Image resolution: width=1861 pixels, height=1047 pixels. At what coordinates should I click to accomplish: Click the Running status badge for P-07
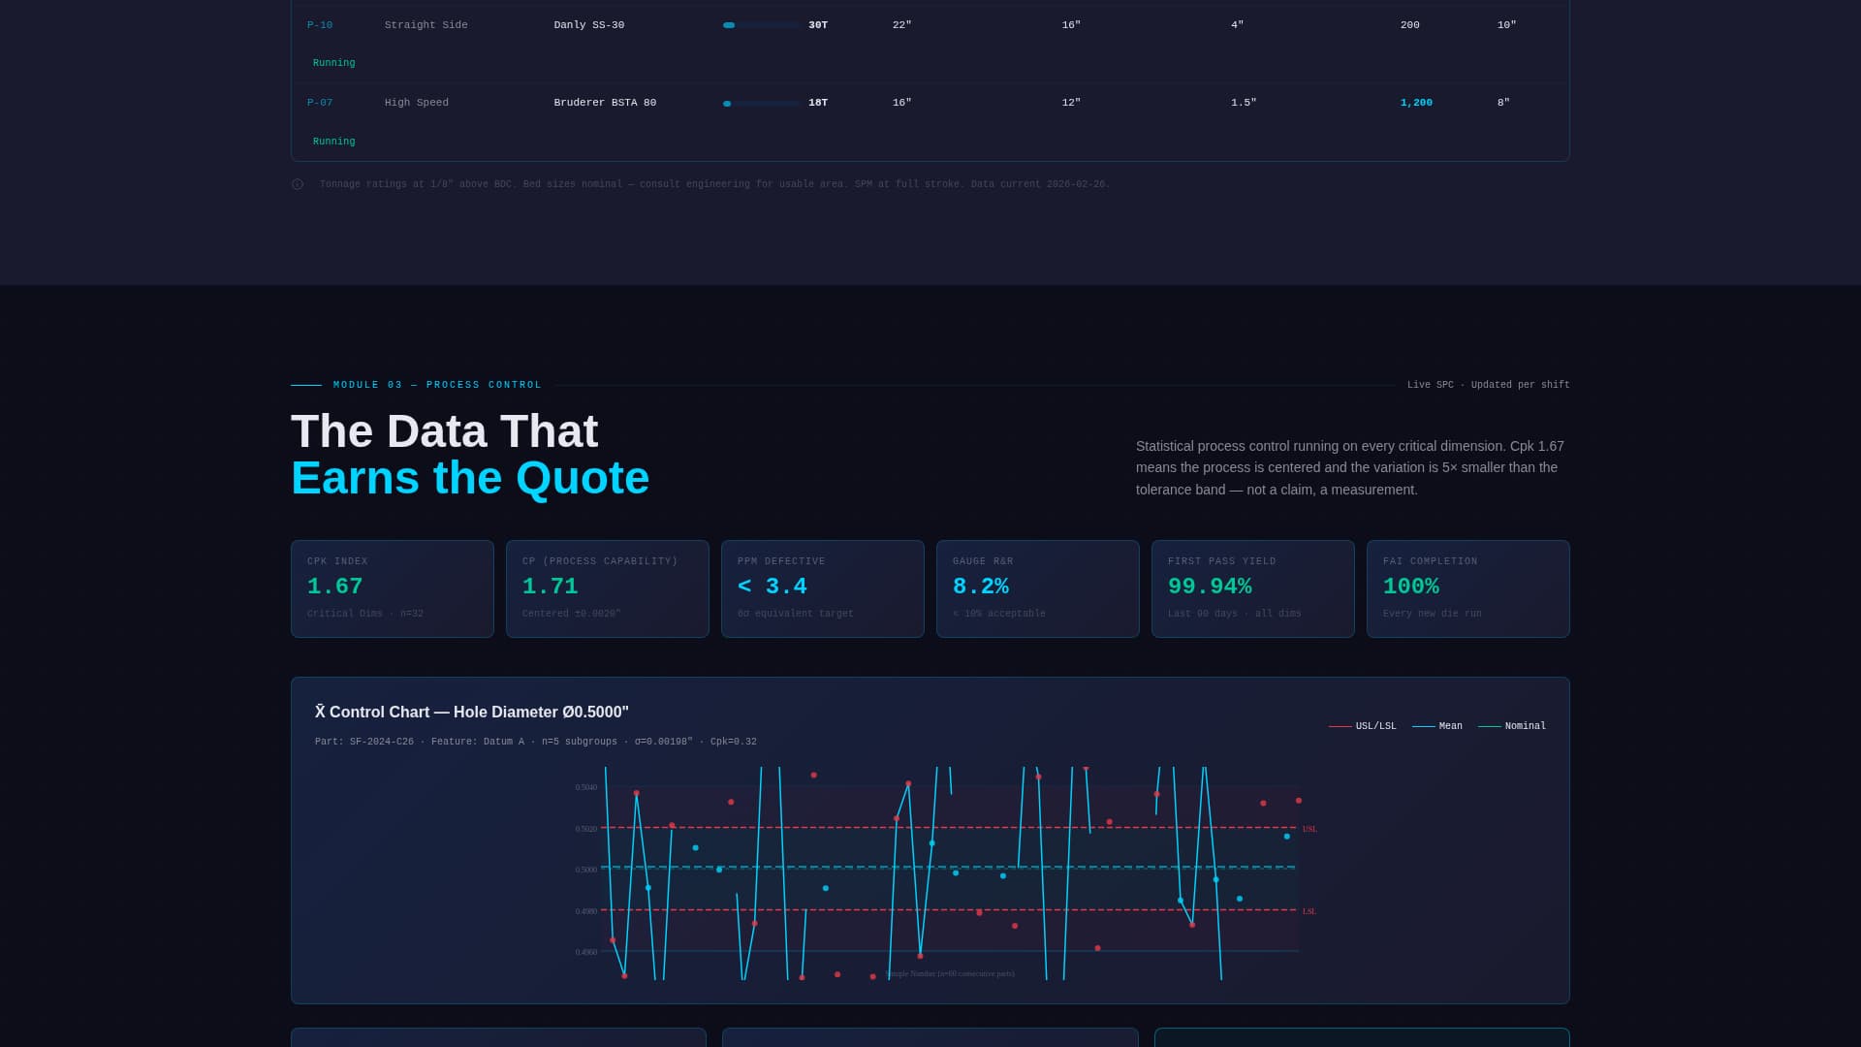(x=333, y=142)
